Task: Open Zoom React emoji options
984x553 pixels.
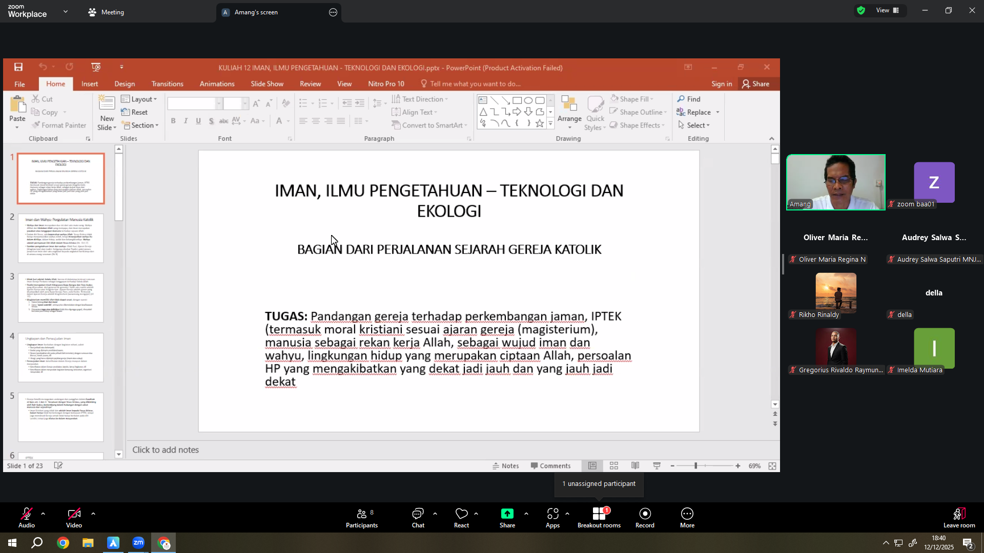Action: (x=462, y=518)
